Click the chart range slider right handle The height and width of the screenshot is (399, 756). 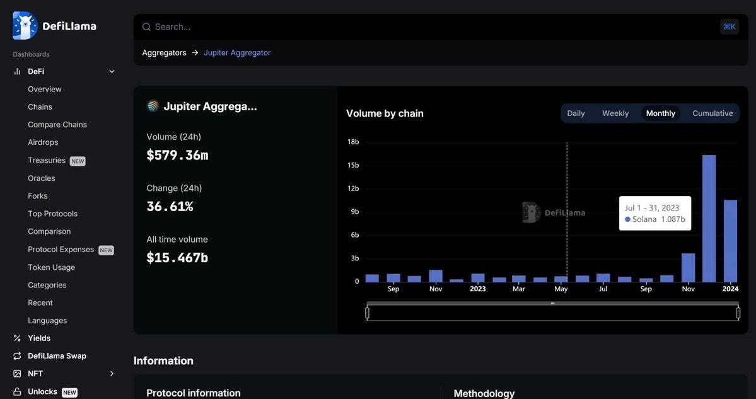tap(738, 313)
